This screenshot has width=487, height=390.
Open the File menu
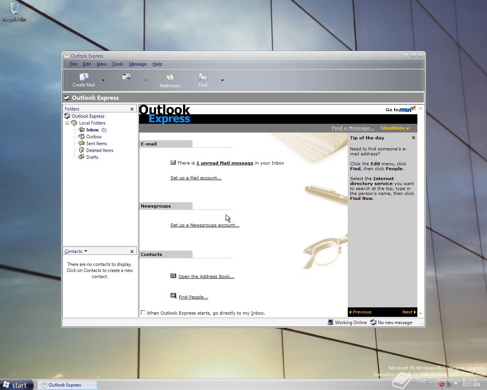[73, 64]
